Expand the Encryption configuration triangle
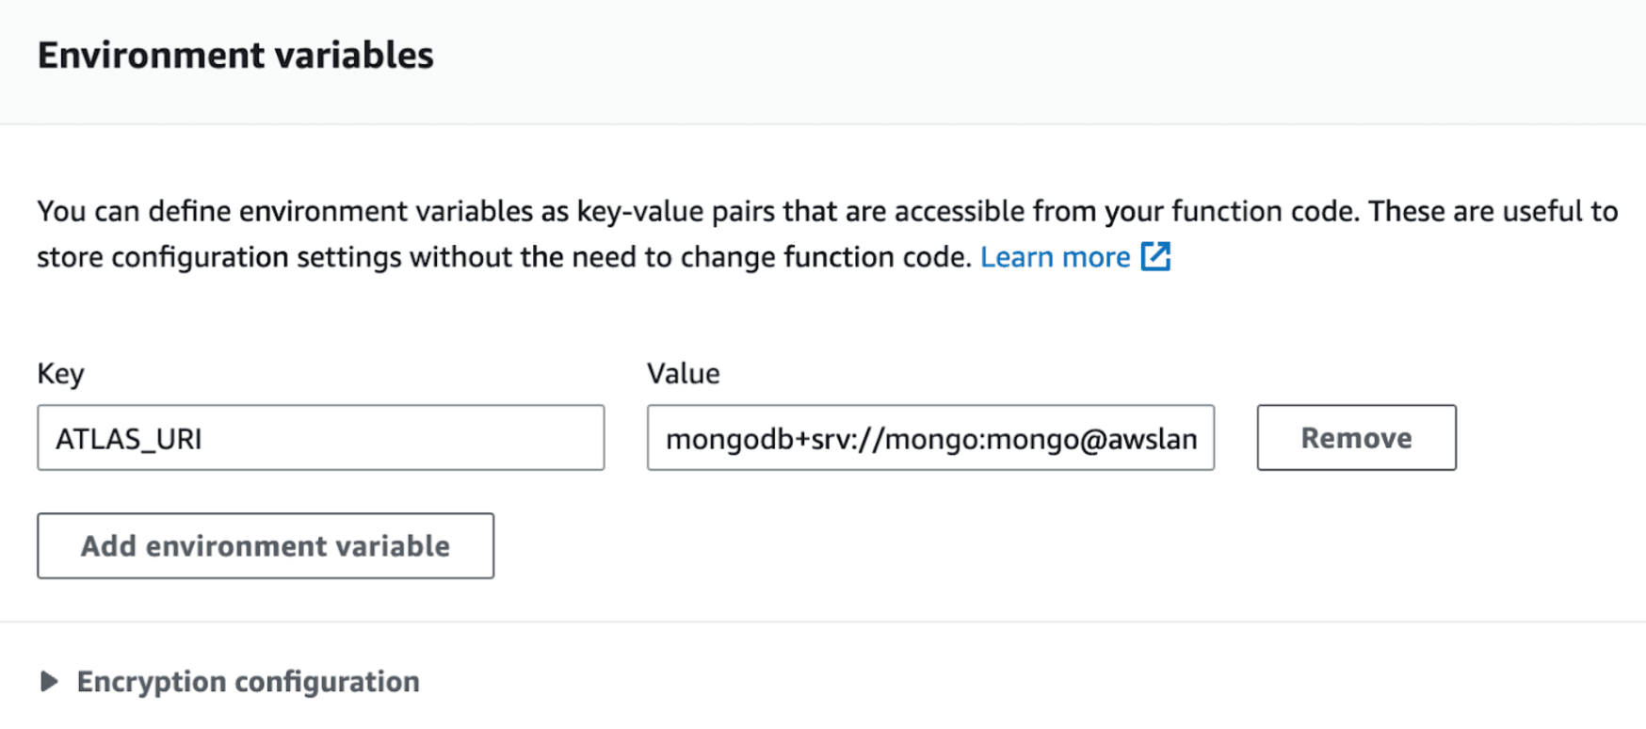Image resolution: width=1646 pixels, height=729 pixels. (49, 681)
